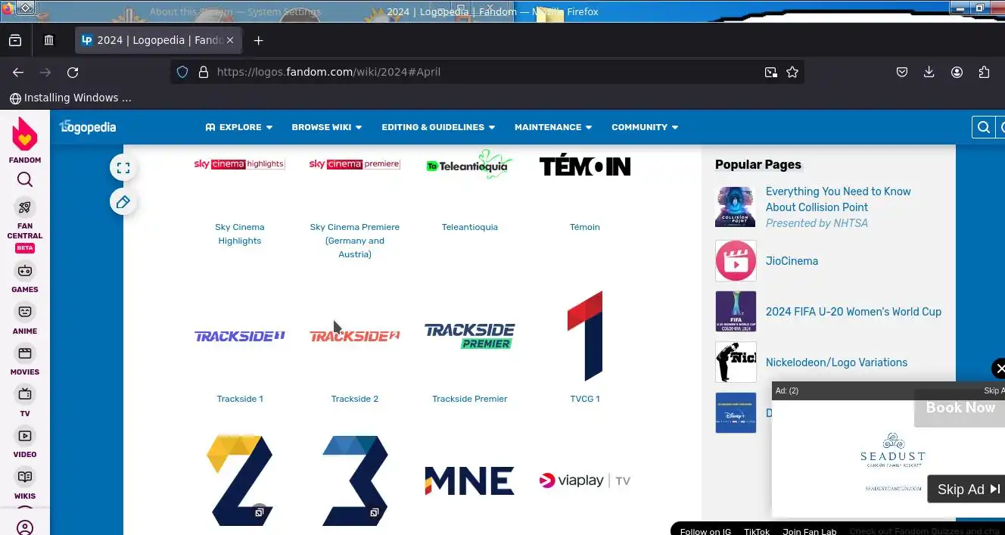This screenshot has height=535, width=1005.
Task: Open Installing Windows bookmark
Action: point(70,98)
